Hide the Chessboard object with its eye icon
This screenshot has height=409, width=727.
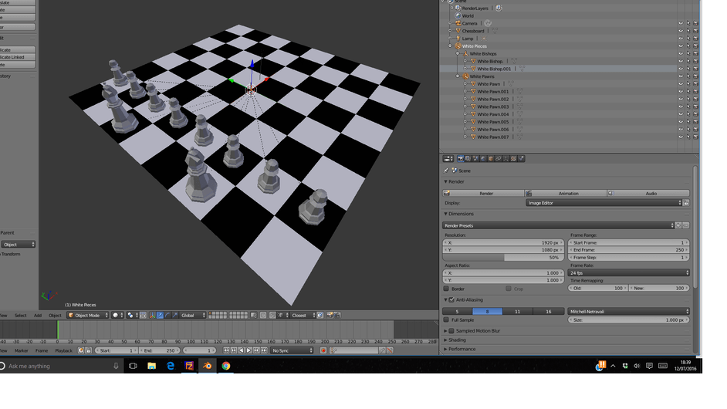point(681,31)
